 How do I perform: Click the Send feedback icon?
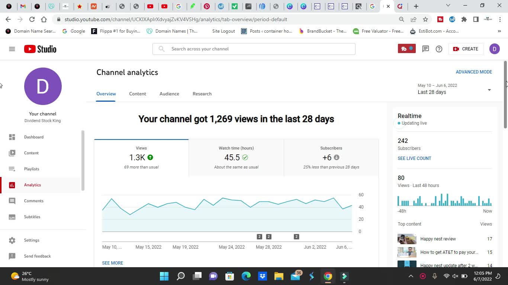12,256
